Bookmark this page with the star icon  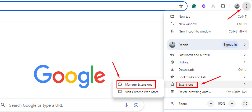tap(181, 6)
